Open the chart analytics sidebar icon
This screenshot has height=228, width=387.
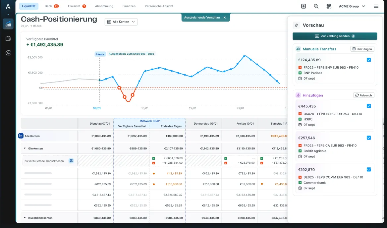click(x=8, y=24)
